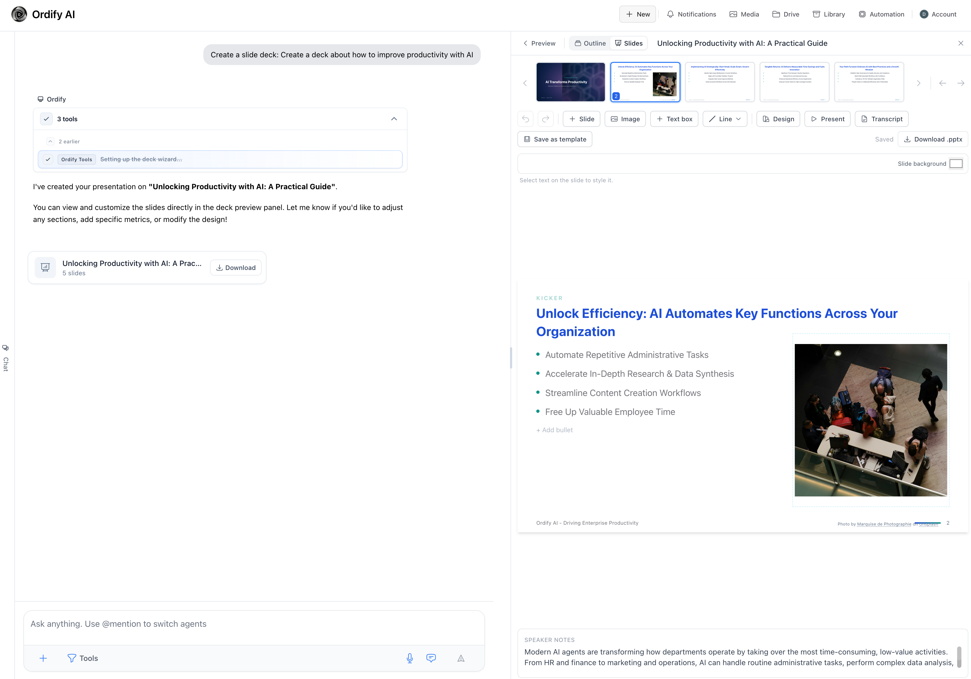Download .pptx file

(933, 139)
